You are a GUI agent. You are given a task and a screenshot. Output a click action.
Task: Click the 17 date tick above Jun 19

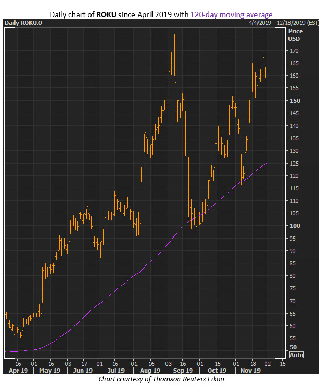84,364
